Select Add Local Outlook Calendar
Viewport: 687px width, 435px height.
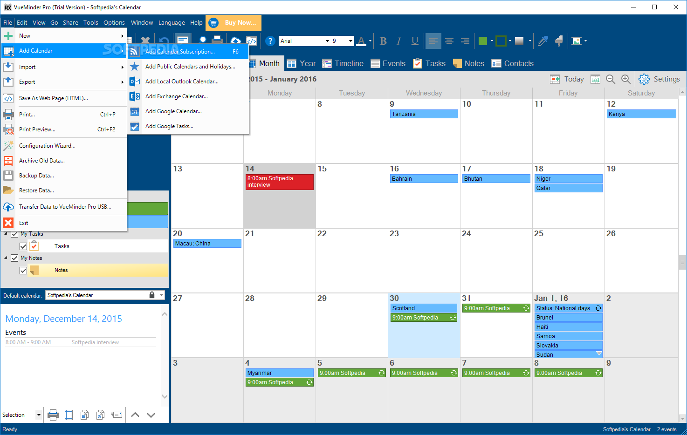pos(188,82)
